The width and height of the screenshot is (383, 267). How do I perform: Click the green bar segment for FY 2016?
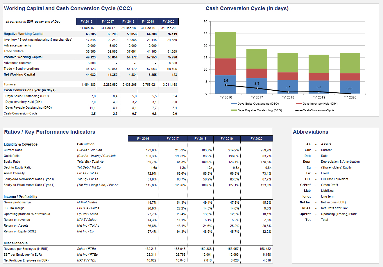225,45
